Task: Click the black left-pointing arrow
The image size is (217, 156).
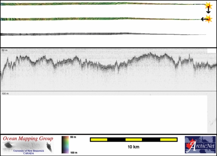Action: (x=205, y=19)
